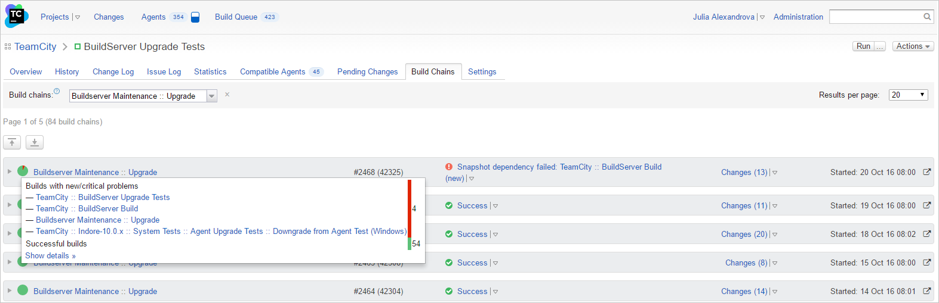Viewport: 939px width, 303px height.
Task: Open snapshot dependency failed status dropdown
Action: coord(472,179)
